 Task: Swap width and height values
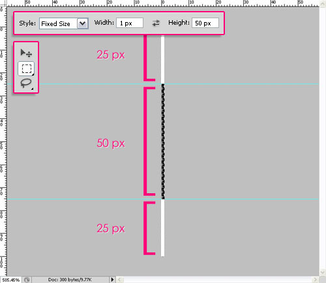156,23
